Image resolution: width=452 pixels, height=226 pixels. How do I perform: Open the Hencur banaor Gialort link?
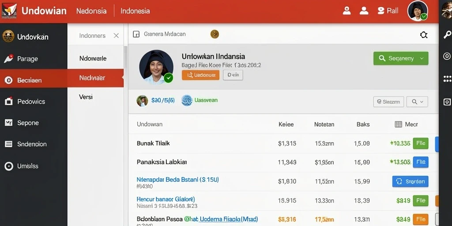[x=166, y=199]
